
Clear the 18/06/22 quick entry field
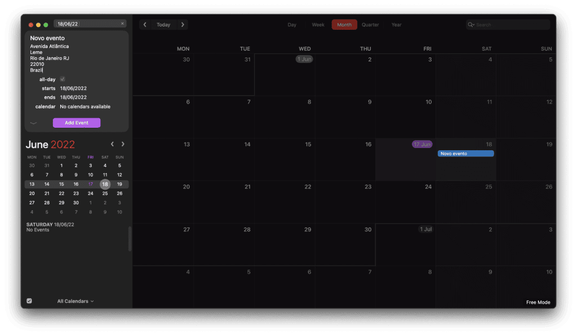point(122,24)
